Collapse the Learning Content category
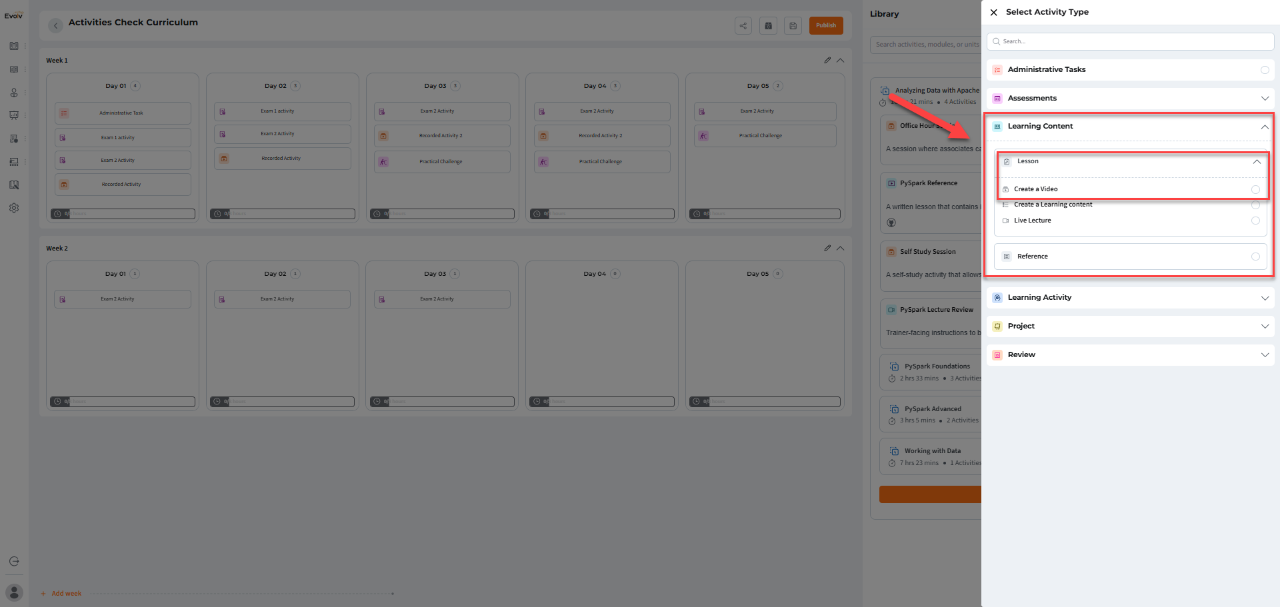 [1265, 127]
